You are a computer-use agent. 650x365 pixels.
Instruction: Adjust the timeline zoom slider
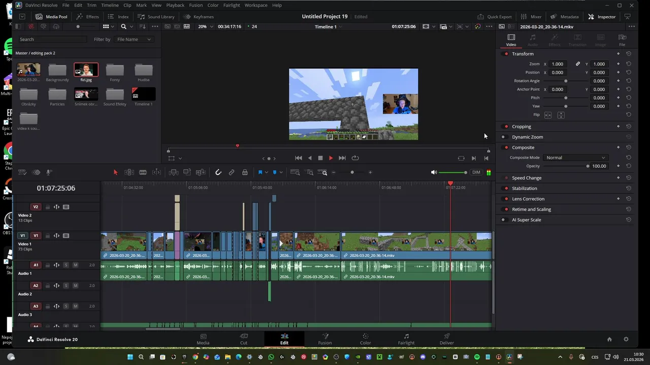pyautogui.click(x=352, y=172)
